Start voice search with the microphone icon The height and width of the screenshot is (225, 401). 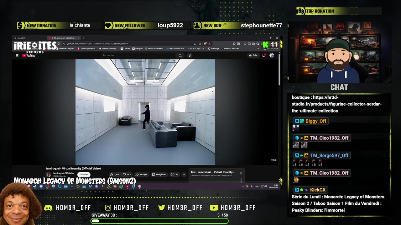190,55
